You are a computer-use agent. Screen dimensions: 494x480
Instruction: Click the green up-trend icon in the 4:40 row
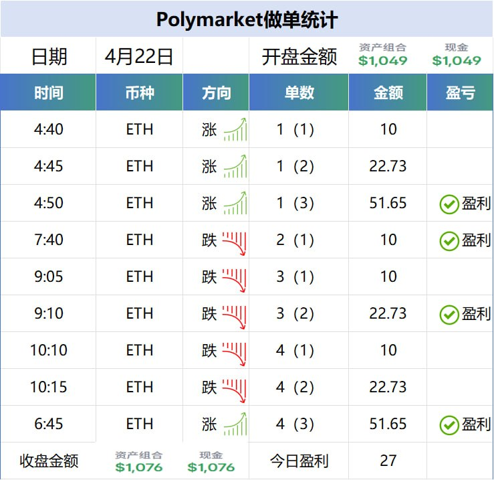click(235, 129)
